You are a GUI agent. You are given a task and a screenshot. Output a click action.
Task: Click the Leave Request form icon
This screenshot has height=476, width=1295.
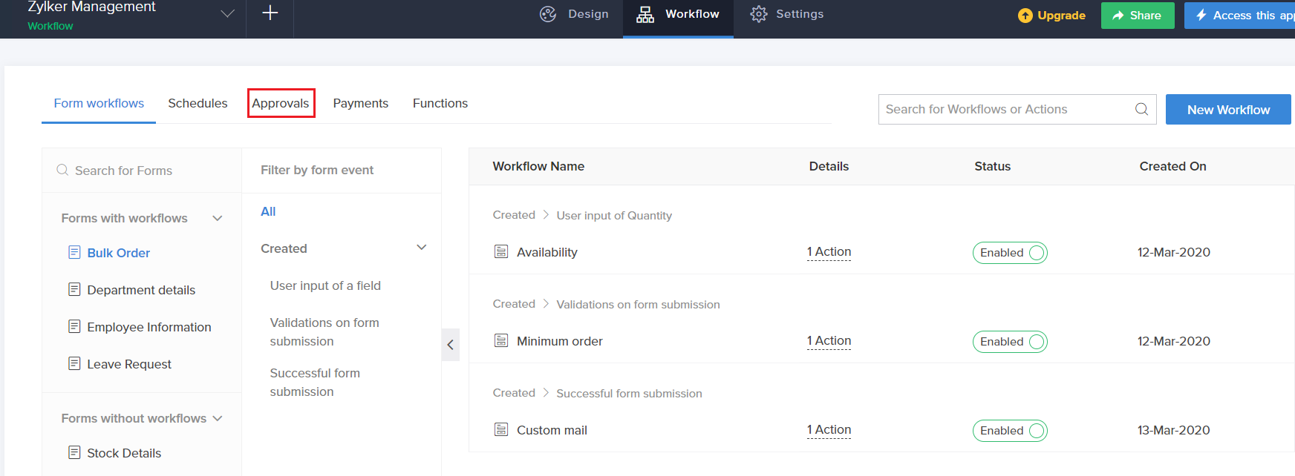pos(74,364)
